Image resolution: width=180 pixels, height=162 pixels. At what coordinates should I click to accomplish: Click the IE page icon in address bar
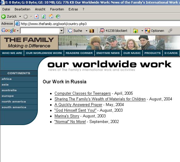coord(18,24)
